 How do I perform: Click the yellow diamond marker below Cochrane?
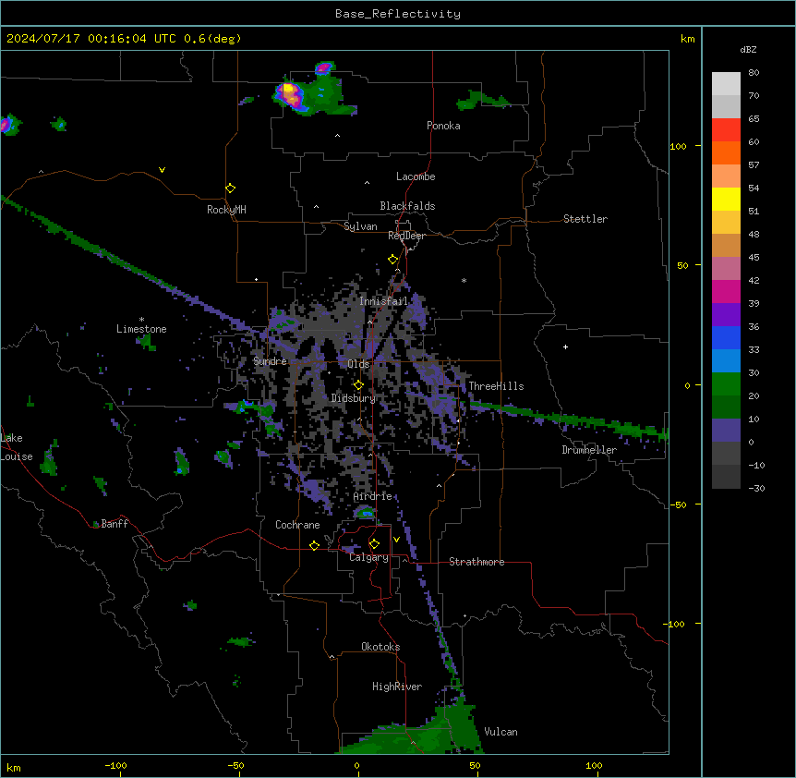(314, 545)
